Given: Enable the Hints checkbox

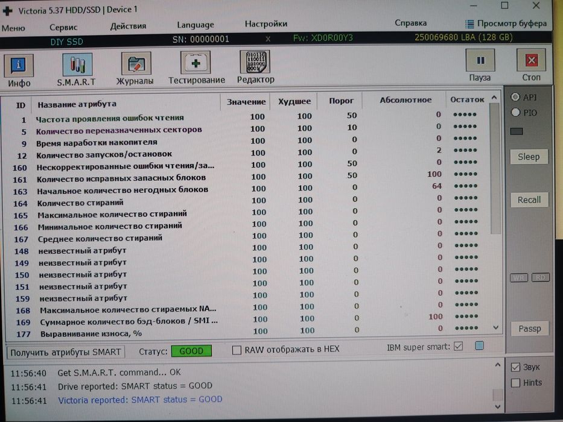Looking at the screenshot, I should tap(515, 383).
